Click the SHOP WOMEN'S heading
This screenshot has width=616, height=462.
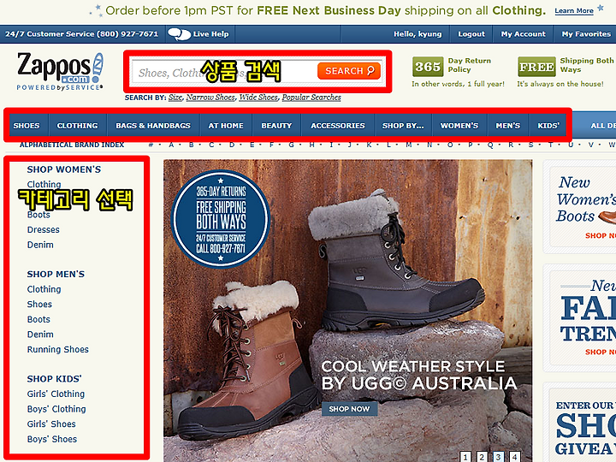pyautogui.click(x=64, y=169)
